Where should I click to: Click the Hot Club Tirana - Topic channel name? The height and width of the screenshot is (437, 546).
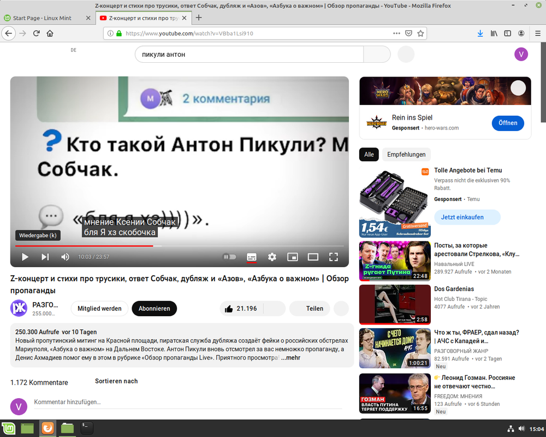tap(461, 299)
